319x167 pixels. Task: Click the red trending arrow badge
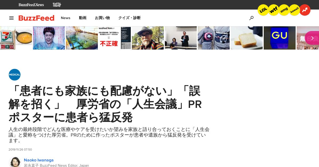[305, 10]
